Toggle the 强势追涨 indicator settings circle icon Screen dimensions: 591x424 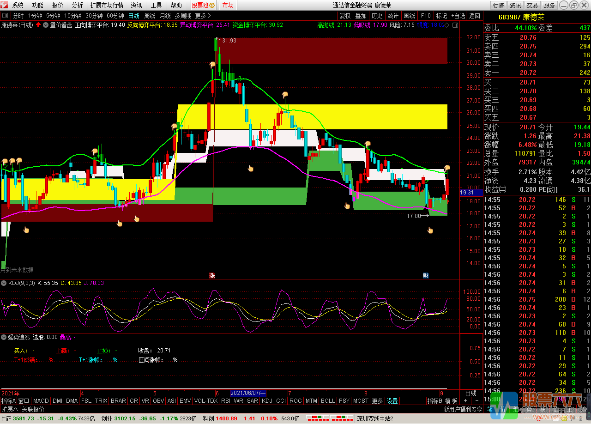coord(4,337)
